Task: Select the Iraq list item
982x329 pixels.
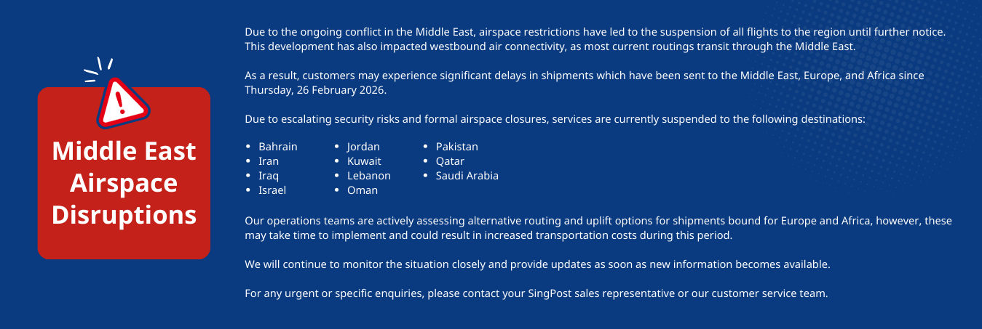Action: (x=268, y=176)
